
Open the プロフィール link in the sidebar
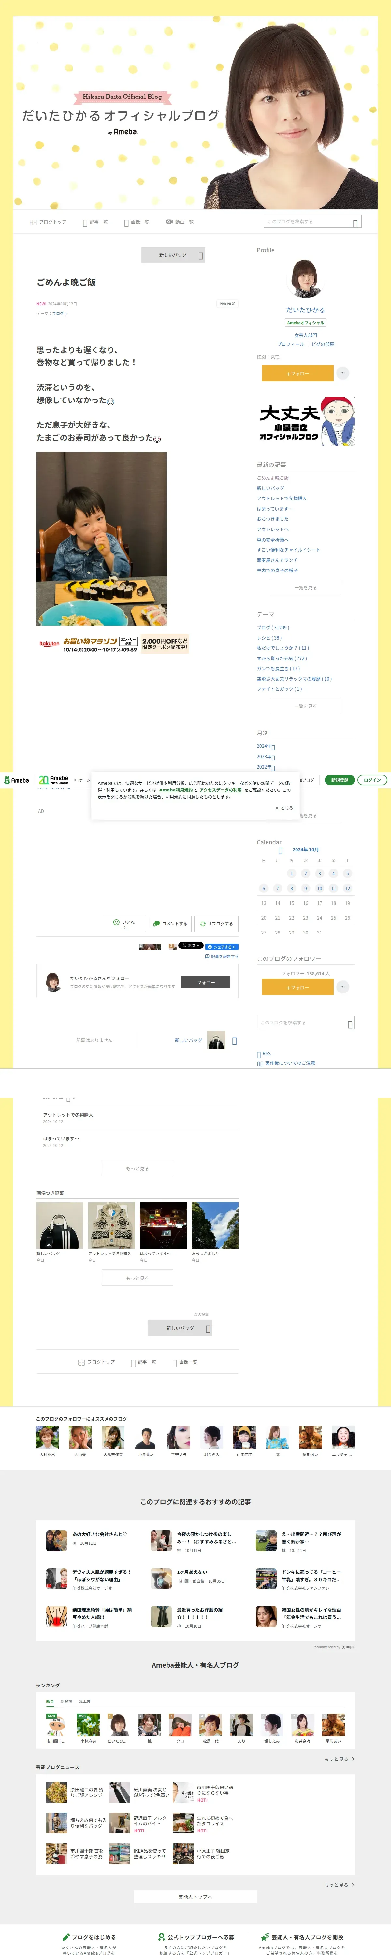(x=290, y=344)
